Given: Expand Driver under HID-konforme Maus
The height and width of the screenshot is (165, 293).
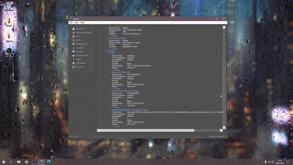Looking at the screenshot, I should [x=110, y=49].
